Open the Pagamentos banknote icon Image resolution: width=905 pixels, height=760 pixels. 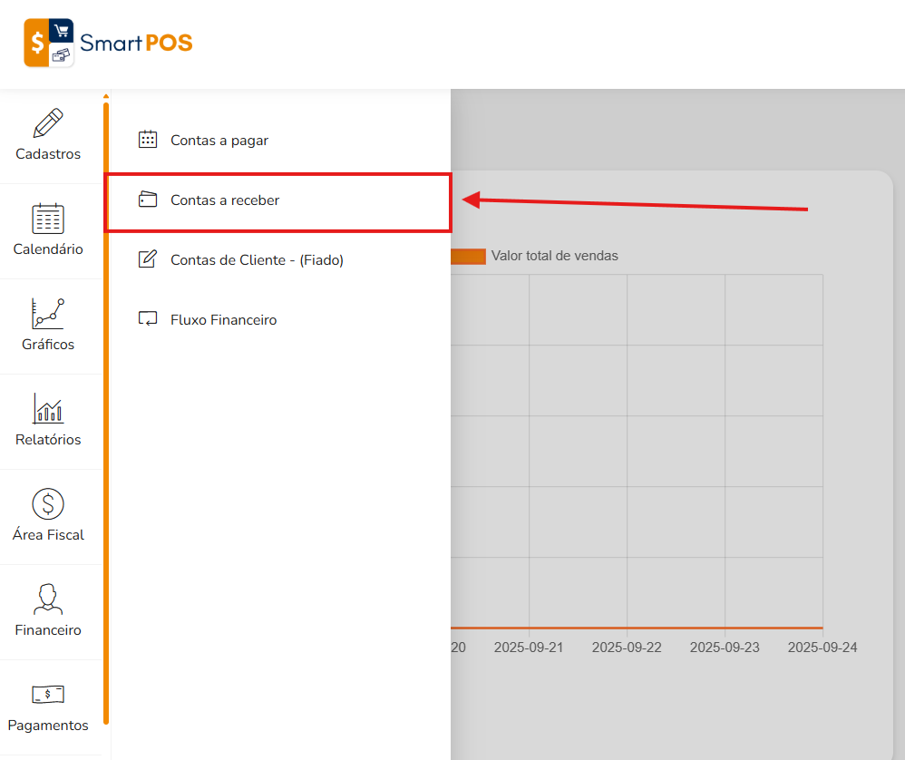pyautogui.click(x=48, y=694)
